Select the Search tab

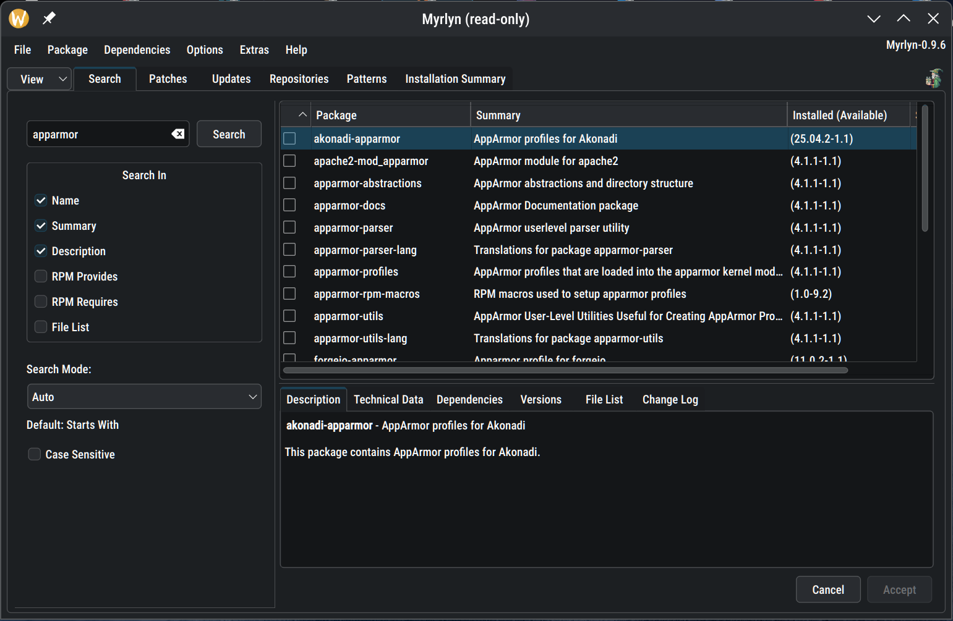tap(105, 78)
